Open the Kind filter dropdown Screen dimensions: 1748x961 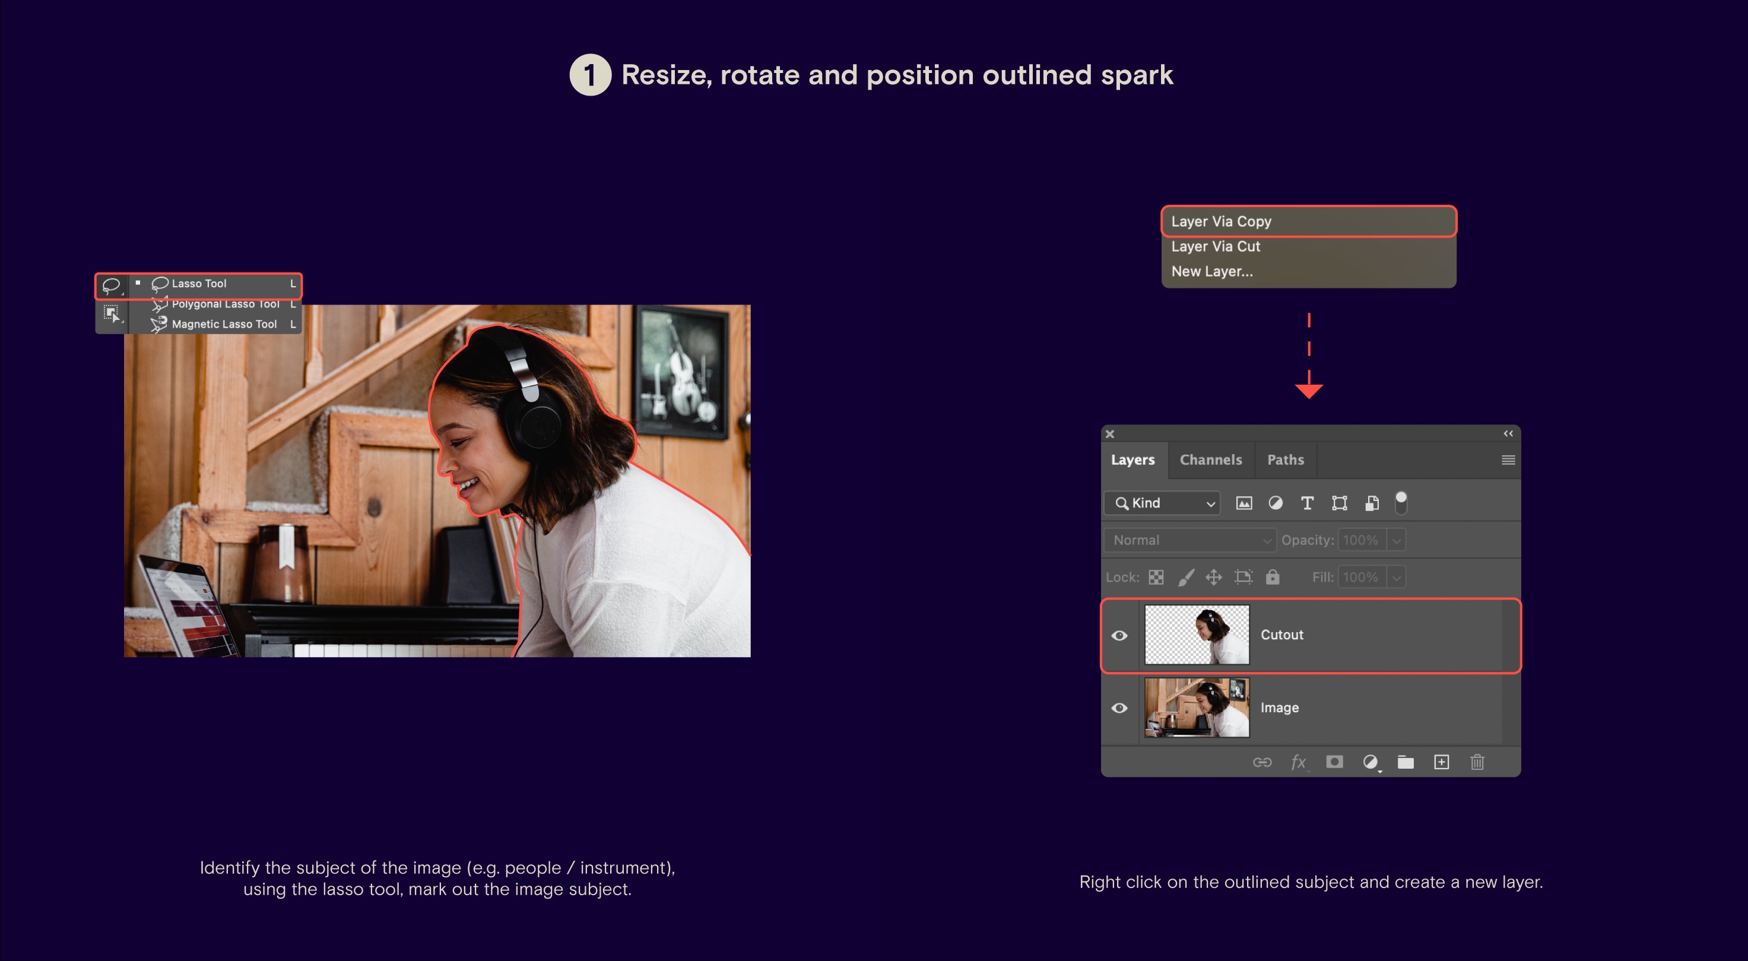[x=1162, y=503]
